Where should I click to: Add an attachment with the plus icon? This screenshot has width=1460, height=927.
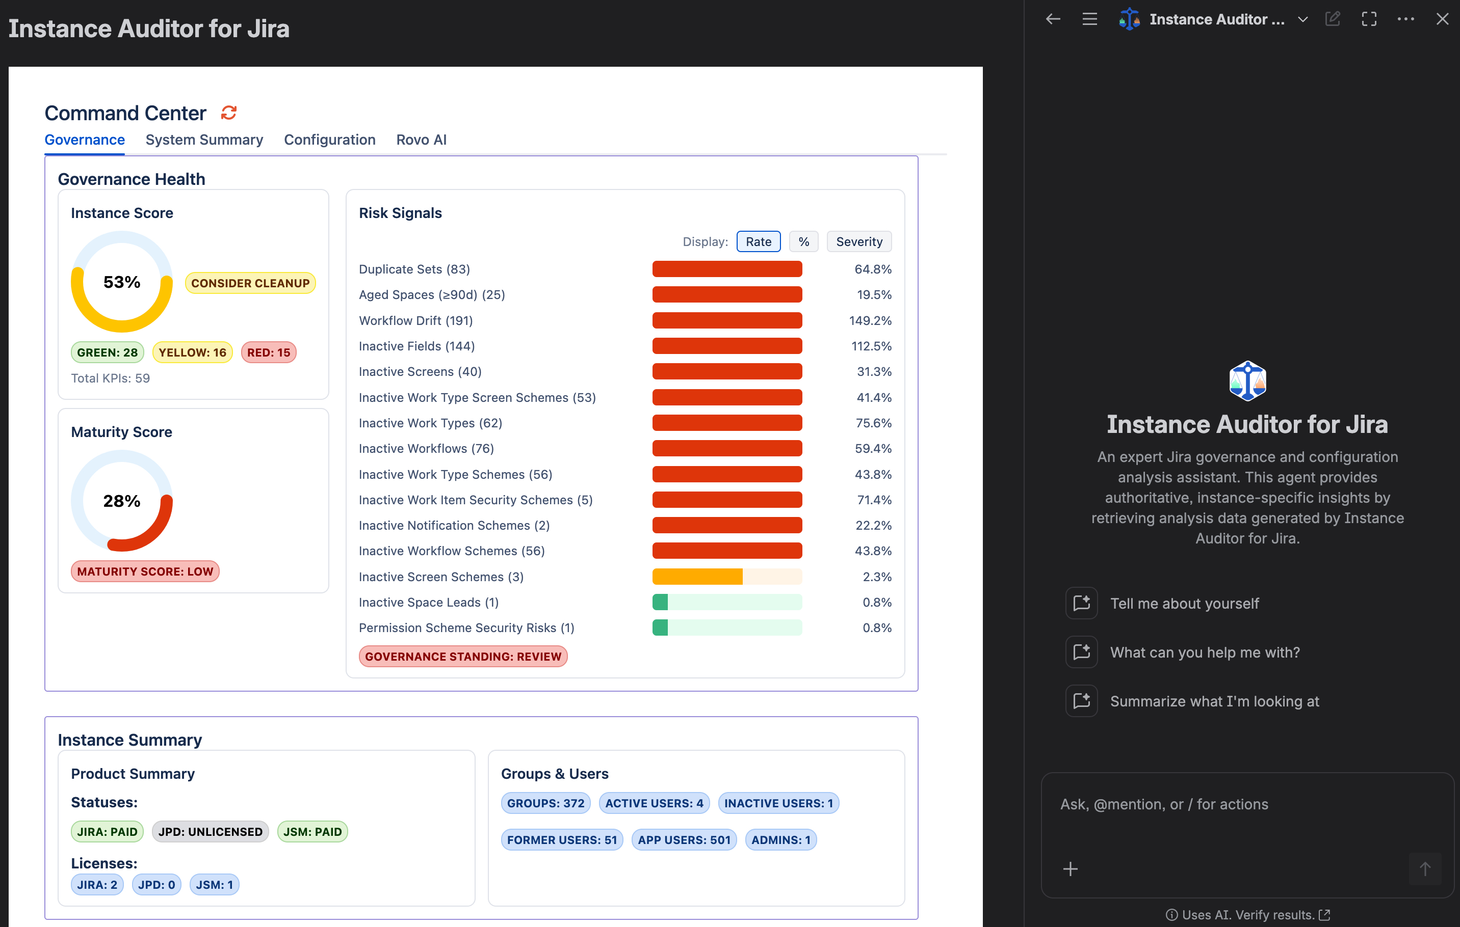pyautogui.click(x=1071, y=869)
